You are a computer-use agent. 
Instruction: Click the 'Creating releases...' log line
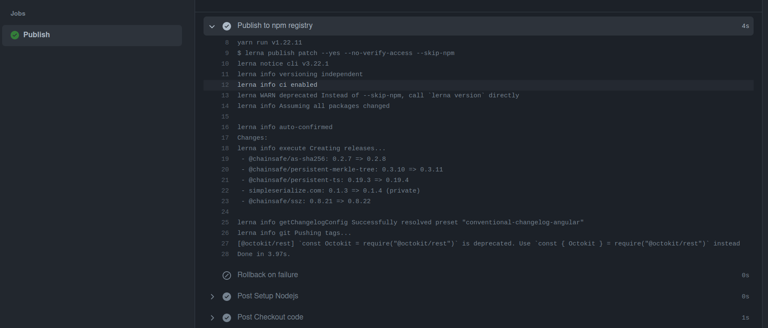coord(311,149)
